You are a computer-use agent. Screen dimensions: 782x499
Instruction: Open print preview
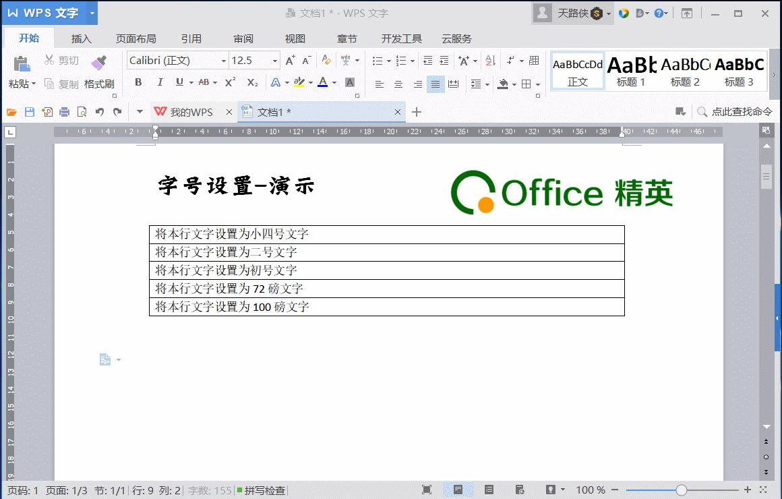coord(82,112)
